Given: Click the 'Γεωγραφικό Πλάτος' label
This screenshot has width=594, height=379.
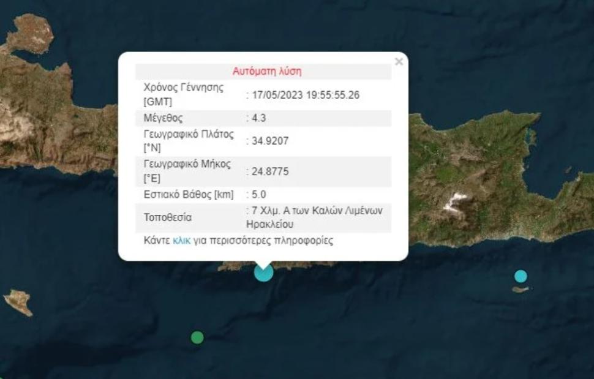Looking at the screenshot, I should pyautogui.click(x=188, y=135).
